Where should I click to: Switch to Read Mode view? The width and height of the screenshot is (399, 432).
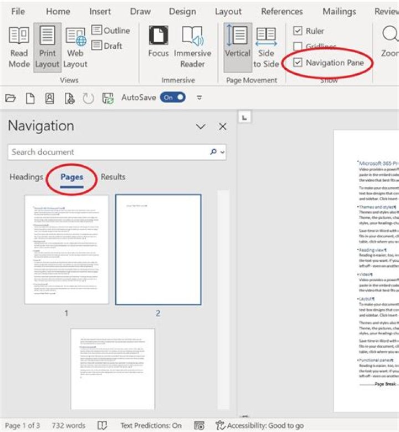coord(18,47)
